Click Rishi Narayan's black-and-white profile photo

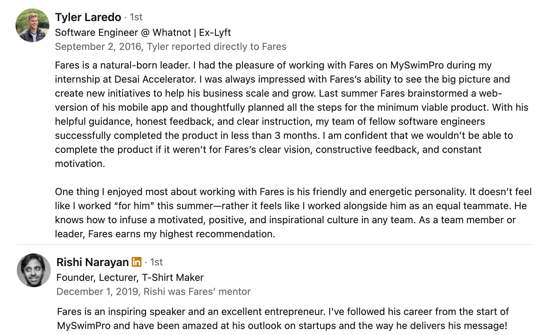pos(34,270)
